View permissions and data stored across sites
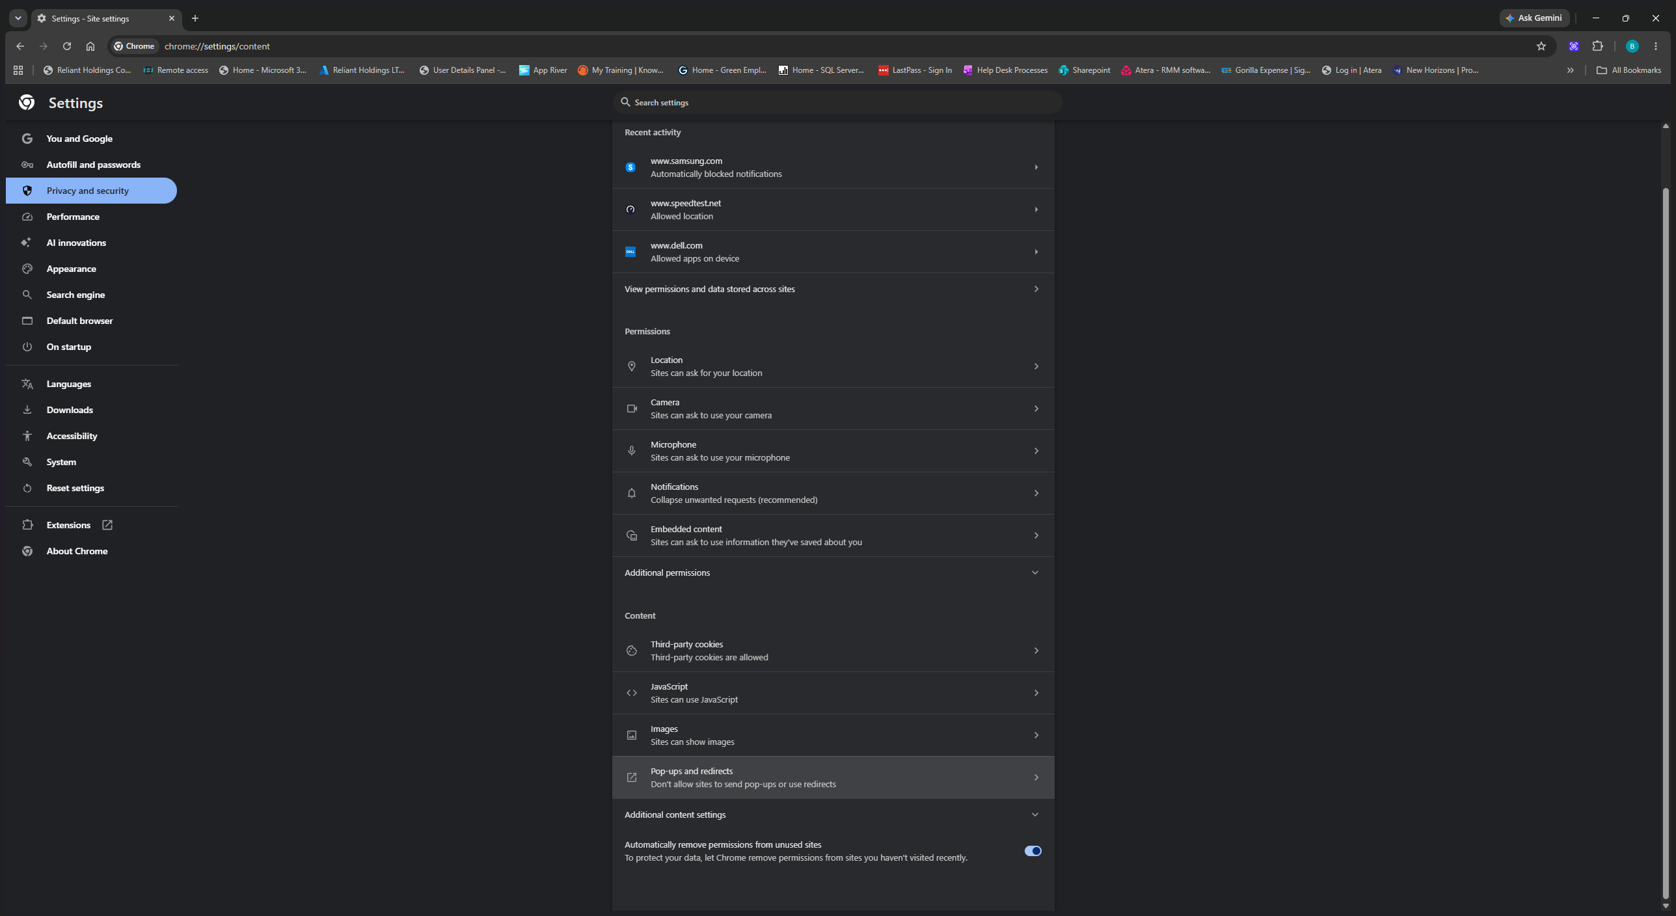1676x916 pixels. [833, 289]
